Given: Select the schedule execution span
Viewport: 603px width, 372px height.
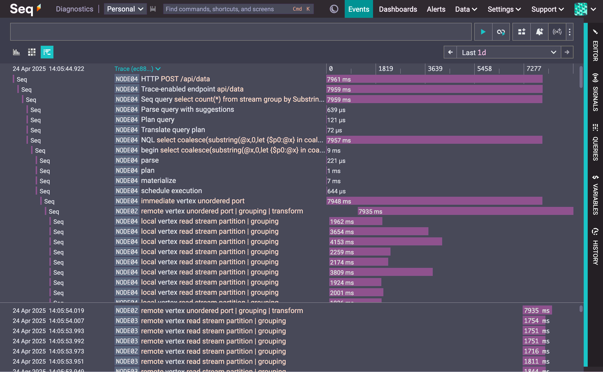Looking at the screenshot, I should click(x=171, y=191).
